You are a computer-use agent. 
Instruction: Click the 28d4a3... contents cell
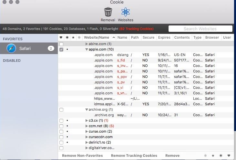coord(182,104)
